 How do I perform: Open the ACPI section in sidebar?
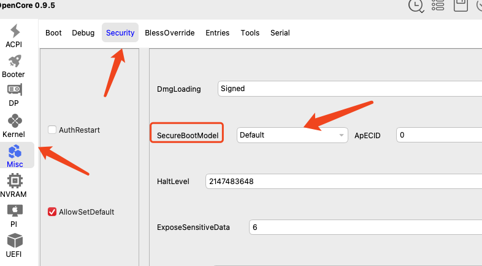(x=13, y=35)
